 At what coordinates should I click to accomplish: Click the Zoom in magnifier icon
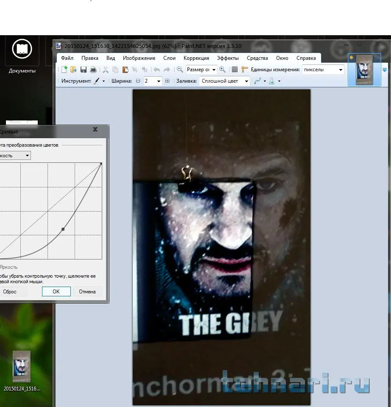222,69
